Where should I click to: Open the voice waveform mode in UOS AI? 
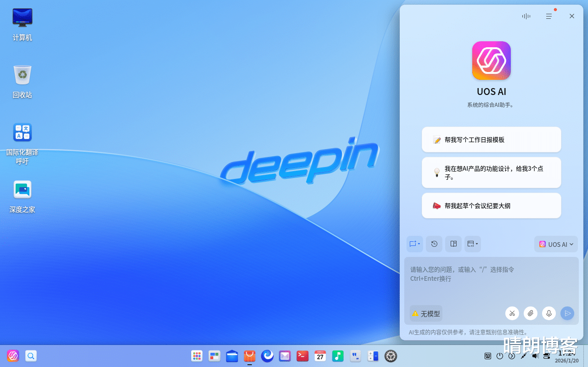pos(526,16)
